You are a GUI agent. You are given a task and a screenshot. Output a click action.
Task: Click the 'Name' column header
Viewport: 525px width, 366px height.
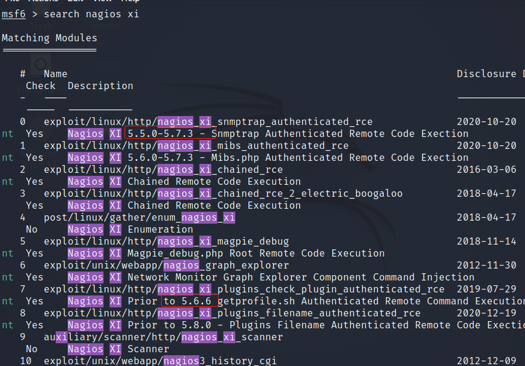pyautogui.click(x=56, y=74)
